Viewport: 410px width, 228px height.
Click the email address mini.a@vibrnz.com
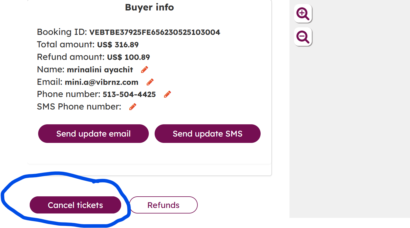click(102, 82)
